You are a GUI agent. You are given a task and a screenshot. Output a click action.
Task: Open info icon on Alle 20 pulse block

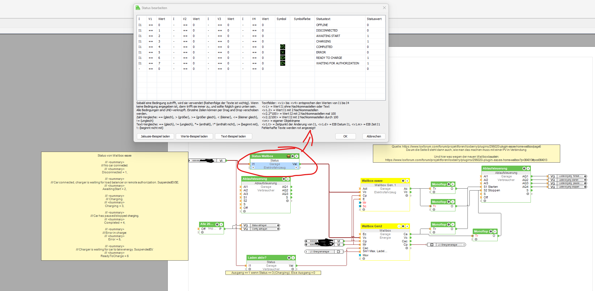pyautogui.click(x=221, y=224)
